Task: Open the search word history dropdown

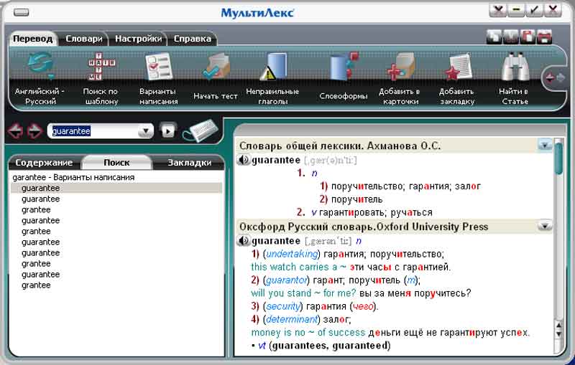Action: tap(146, 131)
